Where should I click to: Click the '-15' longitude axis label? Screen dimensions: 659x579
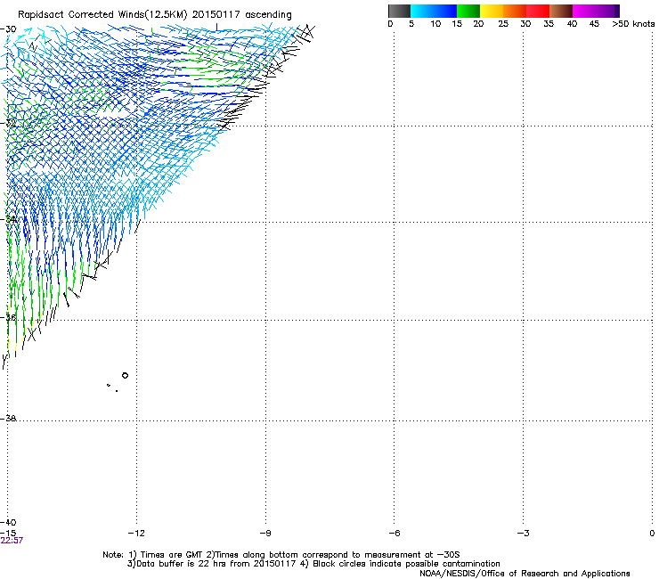click(x=8, y=534)
